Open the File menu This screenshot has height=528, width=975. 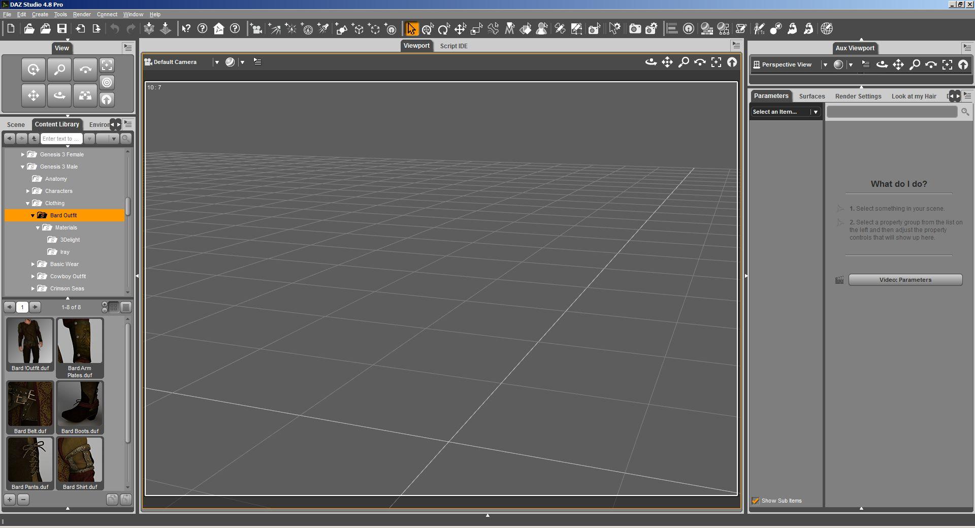pyautogui.click(x=7, y=14)
